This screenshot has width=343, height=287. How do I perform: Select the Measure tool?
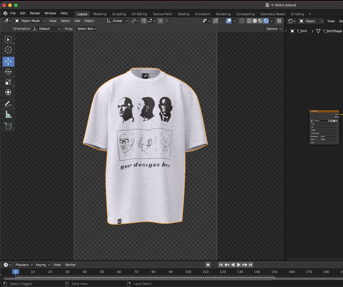click(x=8, y=114)
